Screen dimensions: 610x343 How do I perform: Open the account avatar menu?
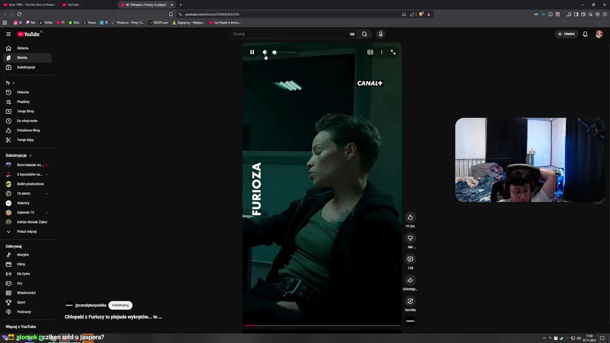[x=599, y=34]
